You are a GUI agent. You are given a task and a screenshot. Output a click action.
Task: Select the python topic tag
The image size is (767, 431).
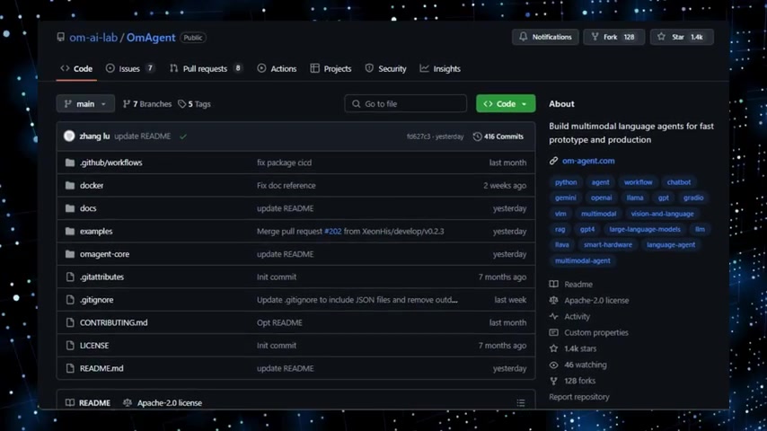(566, 182)
